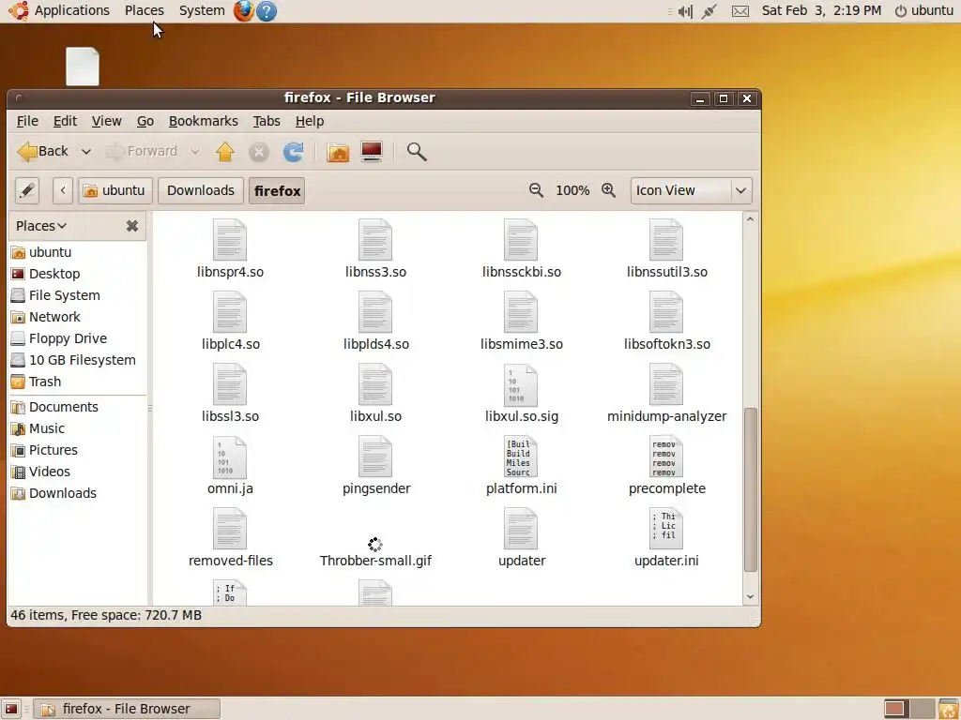The image size is (961, 720).
Task: Select the pingsender file icon
Action: point(375,457)
